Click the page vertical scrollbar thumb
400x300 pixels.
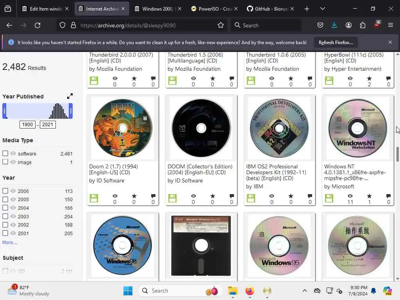(397, 154)
